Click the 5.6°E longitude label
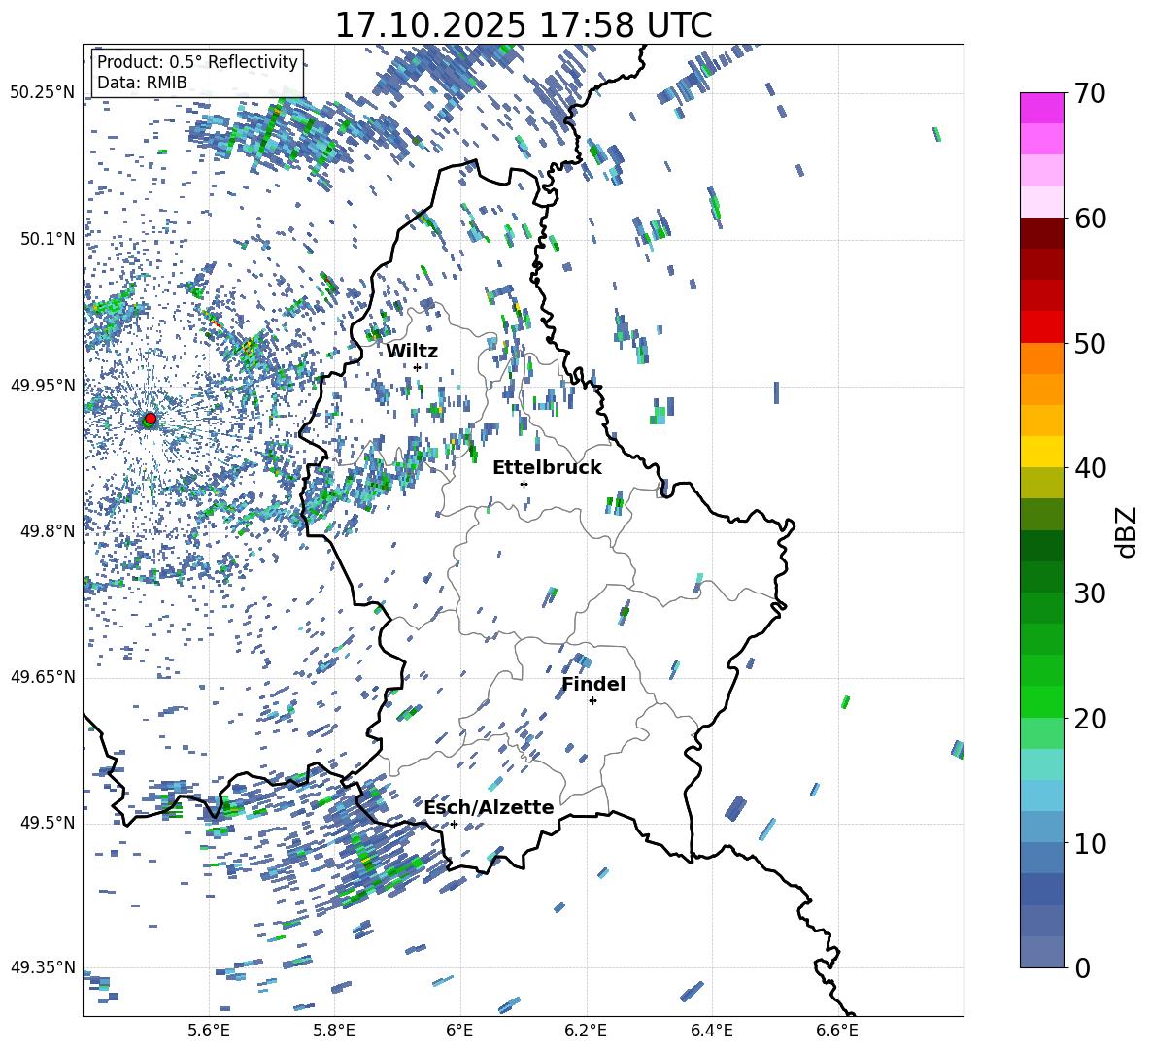This screenshot has width=1150, height=1050. coord(209,1031)
